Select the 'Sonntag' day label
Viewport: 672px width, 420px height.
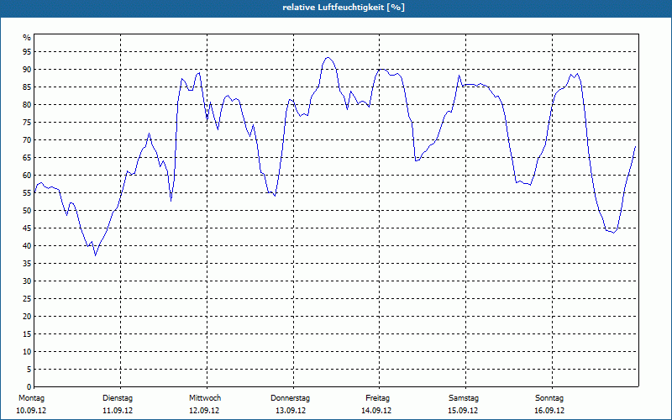(x=549, y=398)
